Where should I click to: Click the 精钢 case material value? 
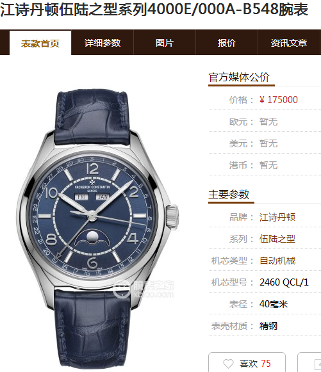[268, 326]
